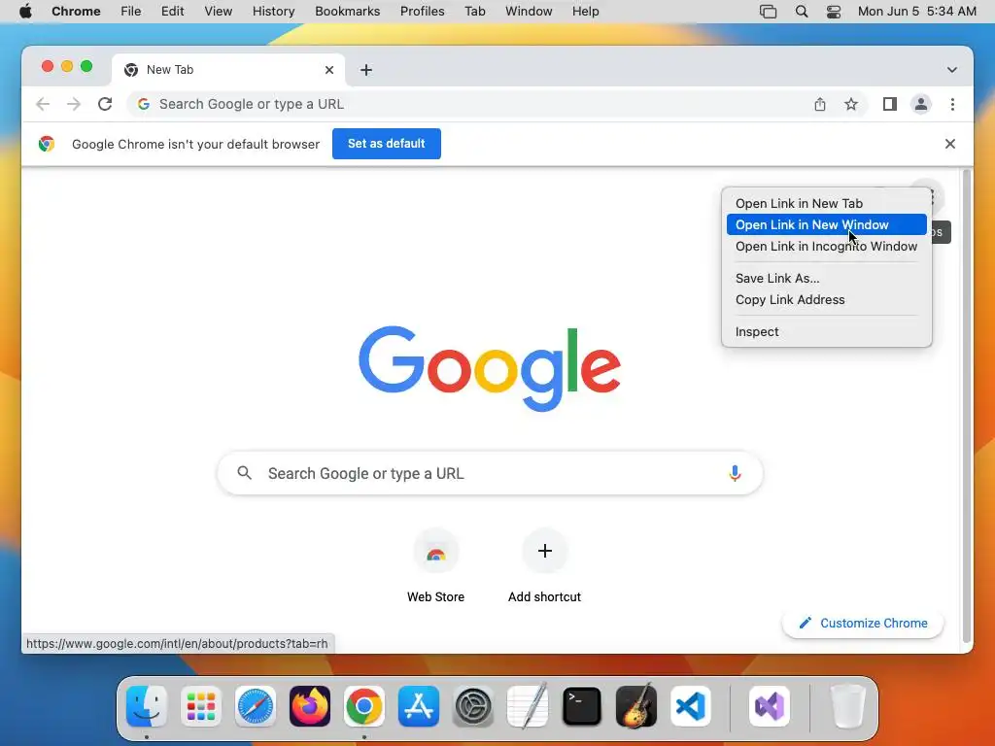The image size is (995, 746).
Task: Click the Set as default button
Action: (x=387, y=144)
